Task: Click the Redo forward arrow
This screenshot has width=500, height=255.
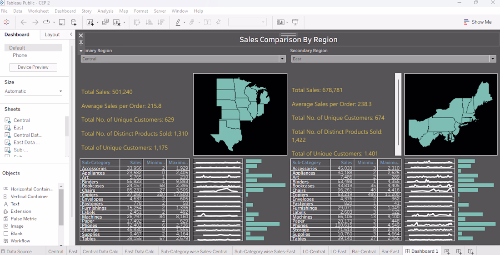Action: pos(35,22)
